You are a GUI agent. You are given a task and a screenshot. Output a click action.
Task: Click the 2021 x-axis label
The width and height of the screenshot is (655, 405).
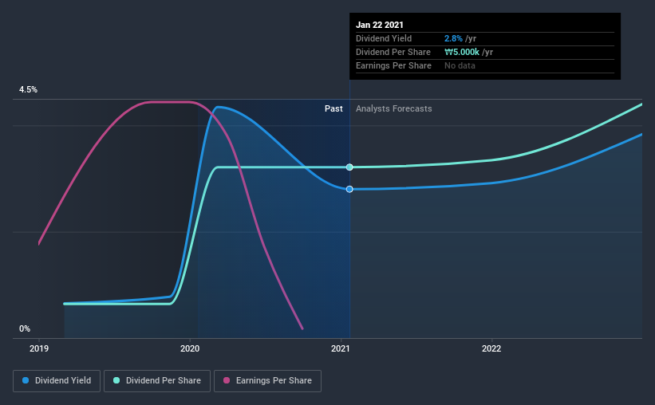coord(341,348)
